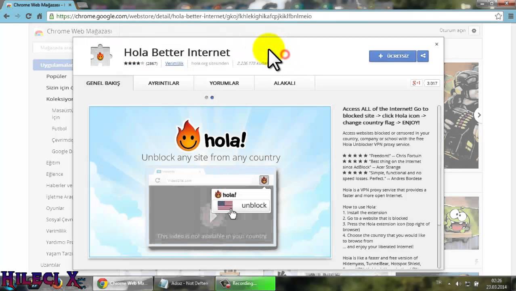Select Uygulamalar in the sidebar
516x291 pixels.
53,65
